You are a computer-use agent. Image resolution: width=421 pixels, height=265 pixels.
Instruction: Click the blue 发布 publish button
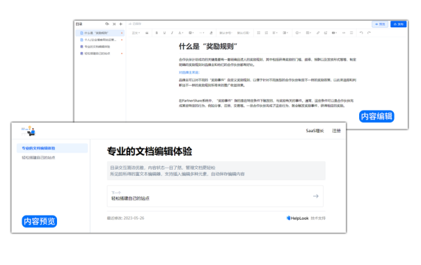[x=399, y=24]
